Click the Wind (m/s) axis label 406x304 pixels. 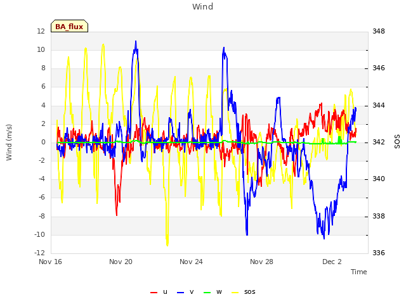click(x=9, y=142)
